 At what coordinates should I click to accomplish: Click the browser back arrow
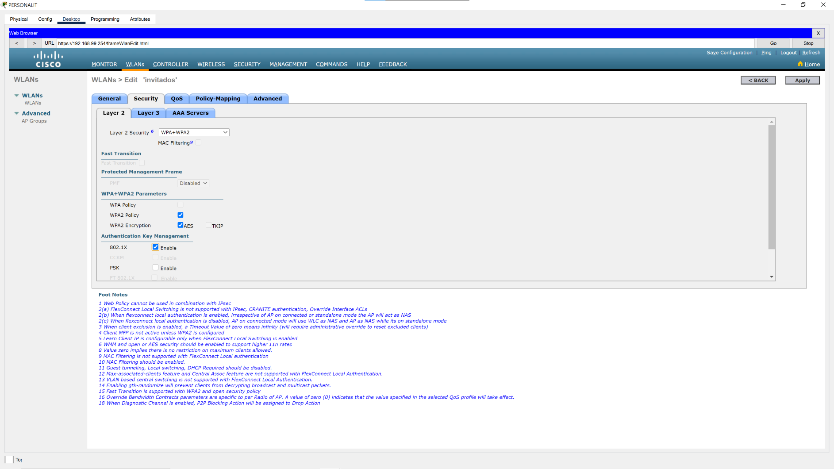(17, 43)
